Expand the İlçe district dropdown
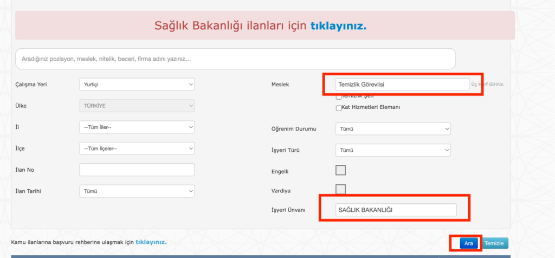Screen dimensions: 555x258 tap(137, 148)
